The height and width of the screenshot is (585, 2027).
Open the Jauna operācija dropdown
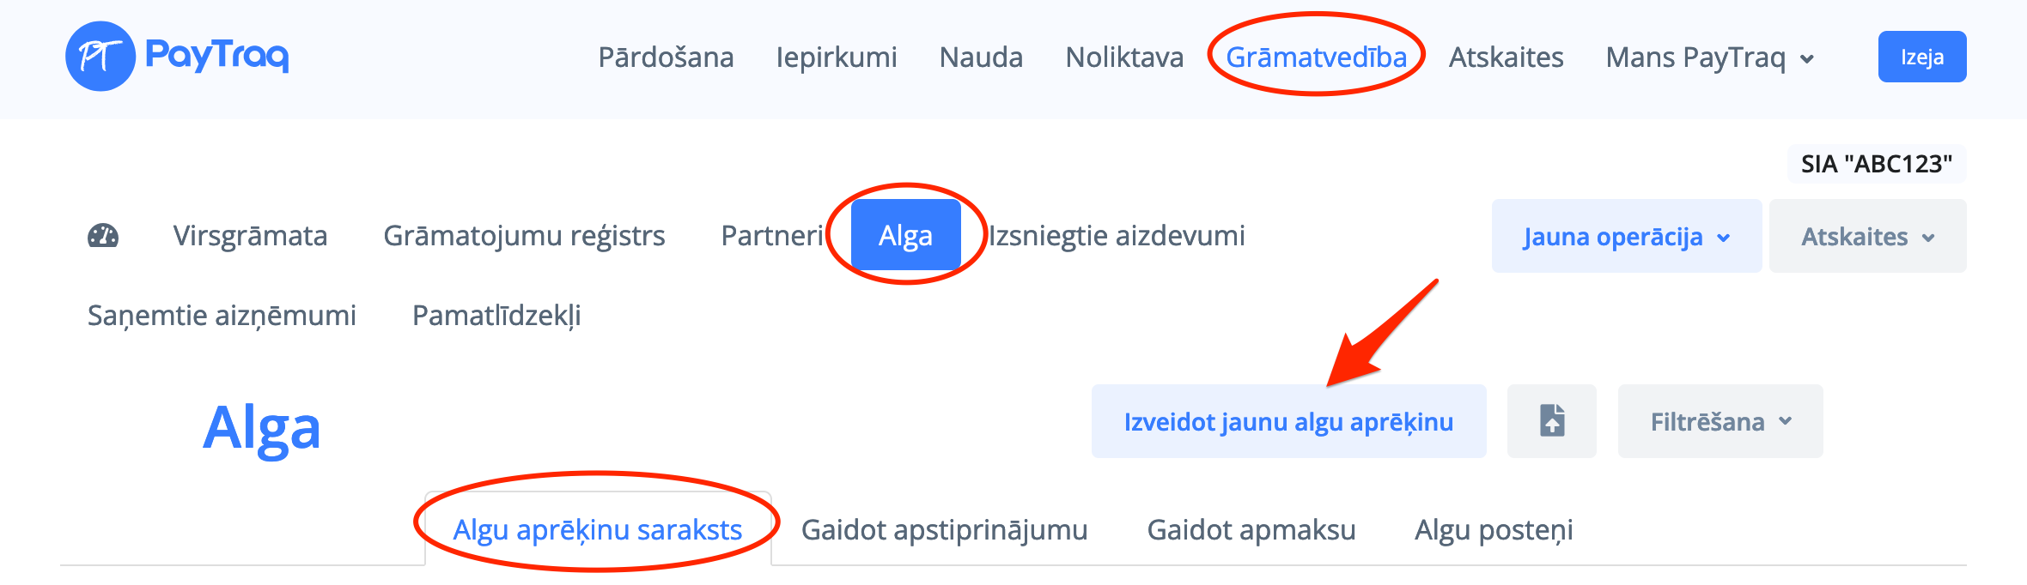click(x=1626, y=237)
